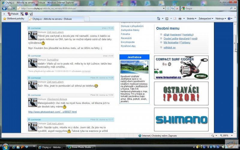This screenshot has height=150, width=240.
Task: Click the Přeložit translate button
Action: (x=13, y=14)
